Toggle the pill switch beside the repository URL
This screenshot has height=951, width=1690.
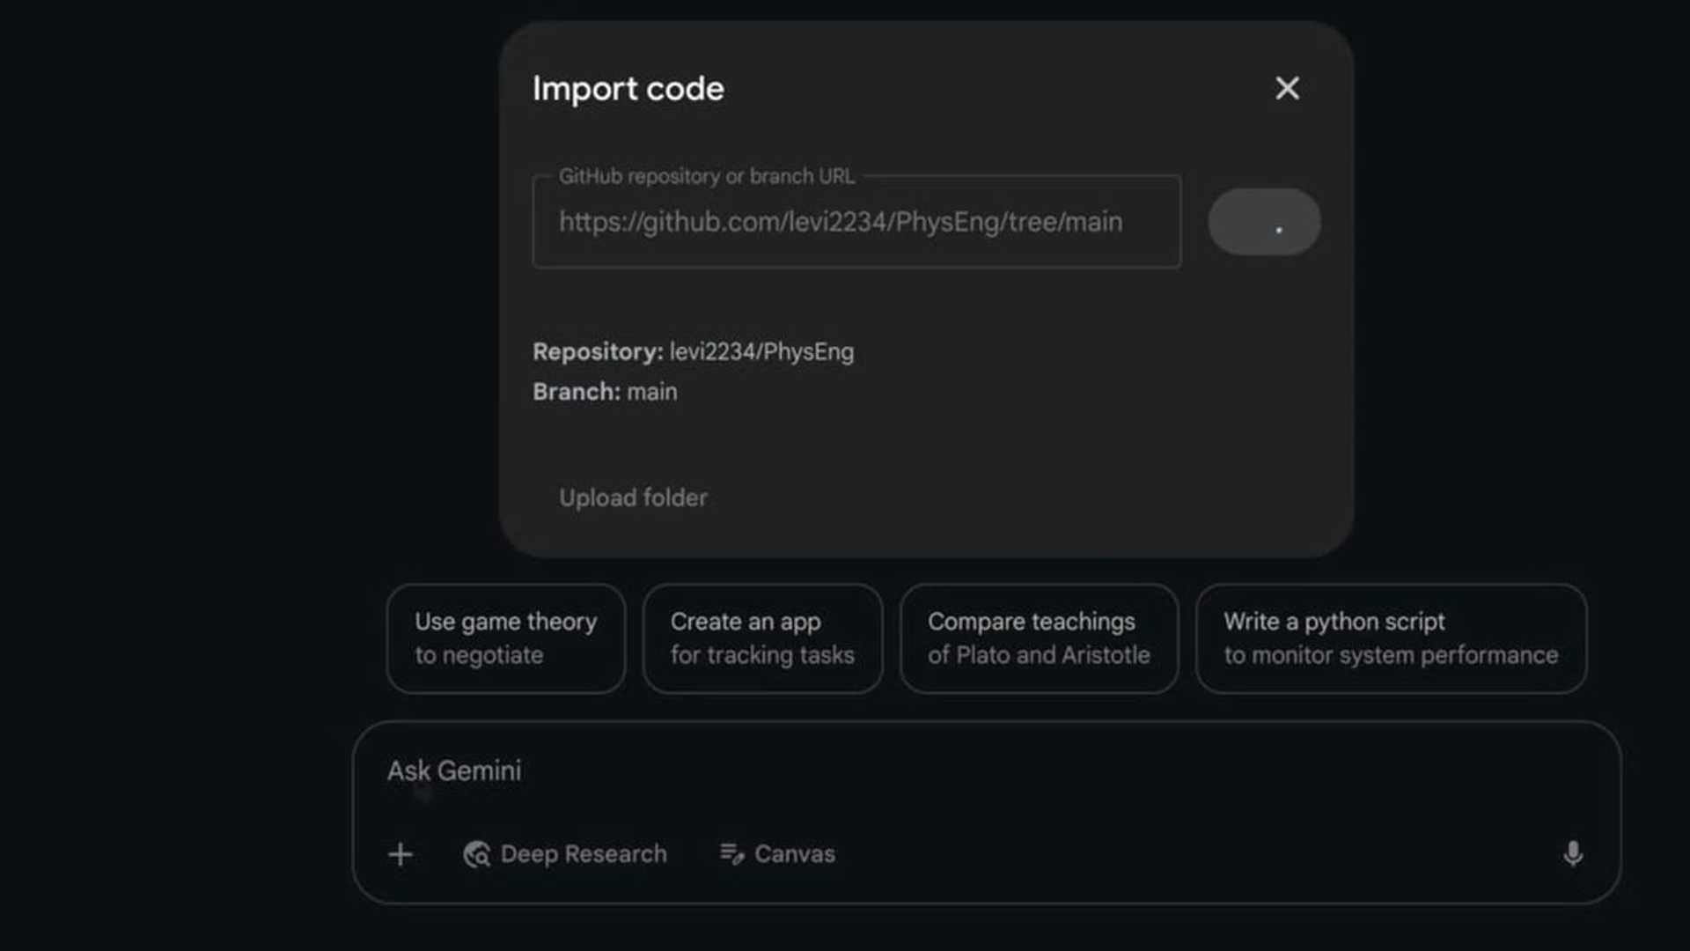1264,221
